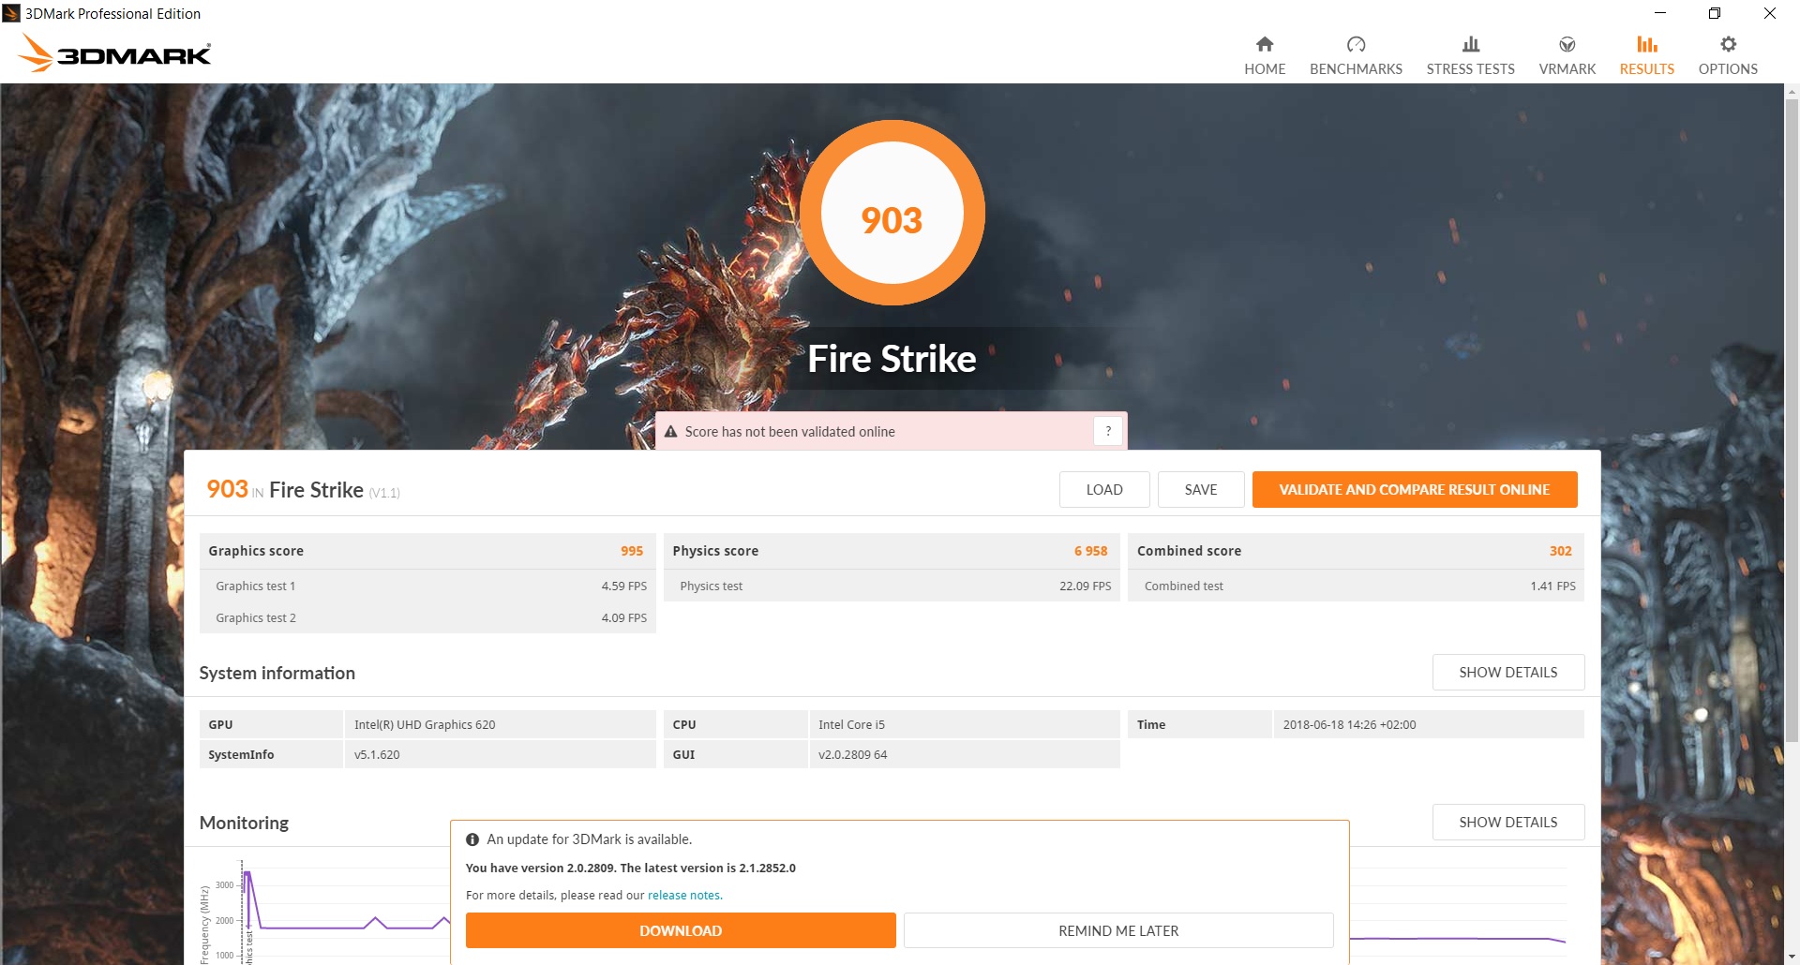Click GUI value v2.0.2809 64

852,754
